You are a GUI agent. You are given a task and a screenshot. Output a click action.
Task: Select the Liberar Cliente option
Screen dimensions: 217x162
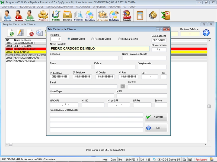click(69, 39)
